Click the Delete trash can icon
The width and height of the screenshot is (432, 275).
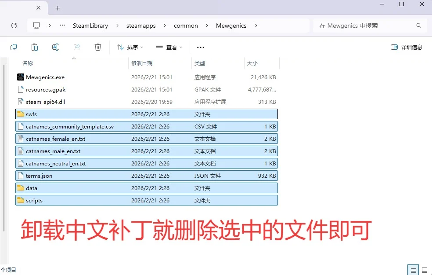[98, 47]
